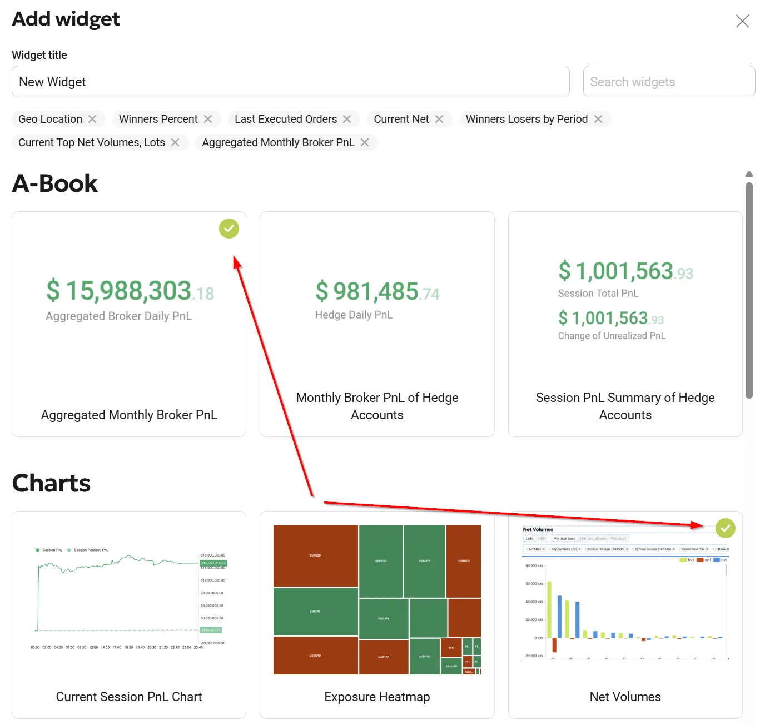The width and height of the screenshot is (765, 725).
Task: Select Monthly Broker PnL of Hedge Accounts widget
Action: [x=377, y=324]
